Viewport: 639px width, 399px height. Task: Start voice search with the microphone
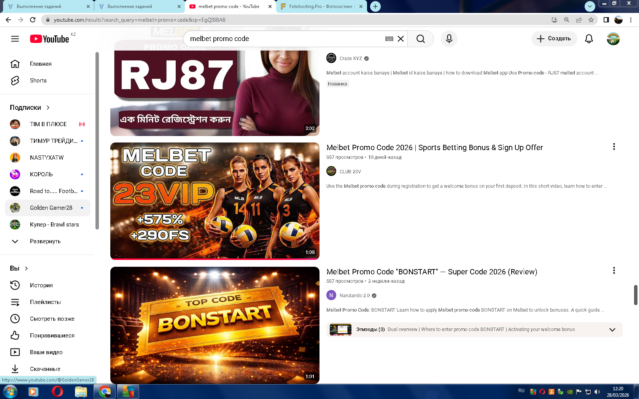click(449, 39)
